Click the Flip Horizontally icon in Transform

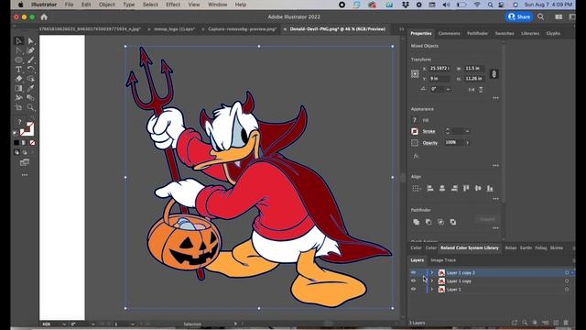(472, 90)
